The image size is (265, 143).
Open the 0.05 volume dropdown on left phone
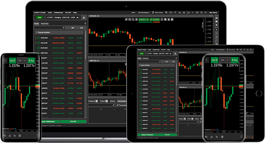22,60
